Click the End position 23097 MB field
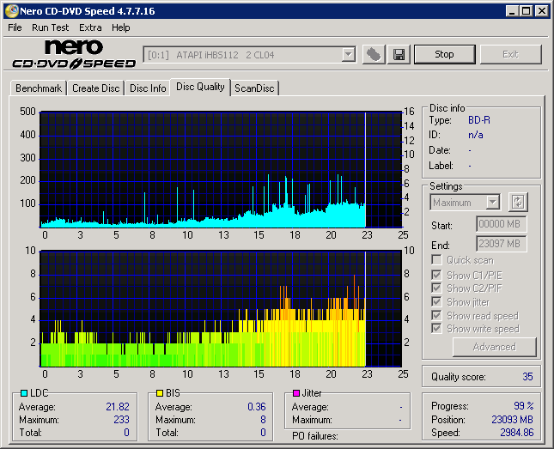This screenshot has height=449, width=554. [x=501, y=244]
